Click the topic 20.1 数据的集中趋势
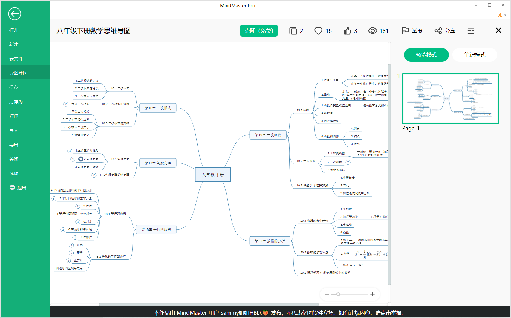The width and height of the screenshot is (511, 318). pos(314,221)
